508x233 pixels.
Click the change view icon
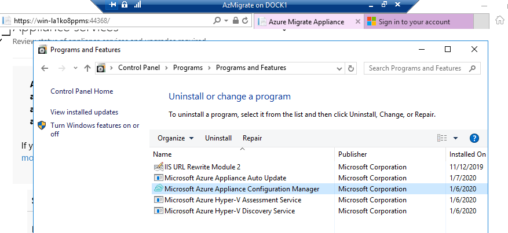(x=442, y=138)
